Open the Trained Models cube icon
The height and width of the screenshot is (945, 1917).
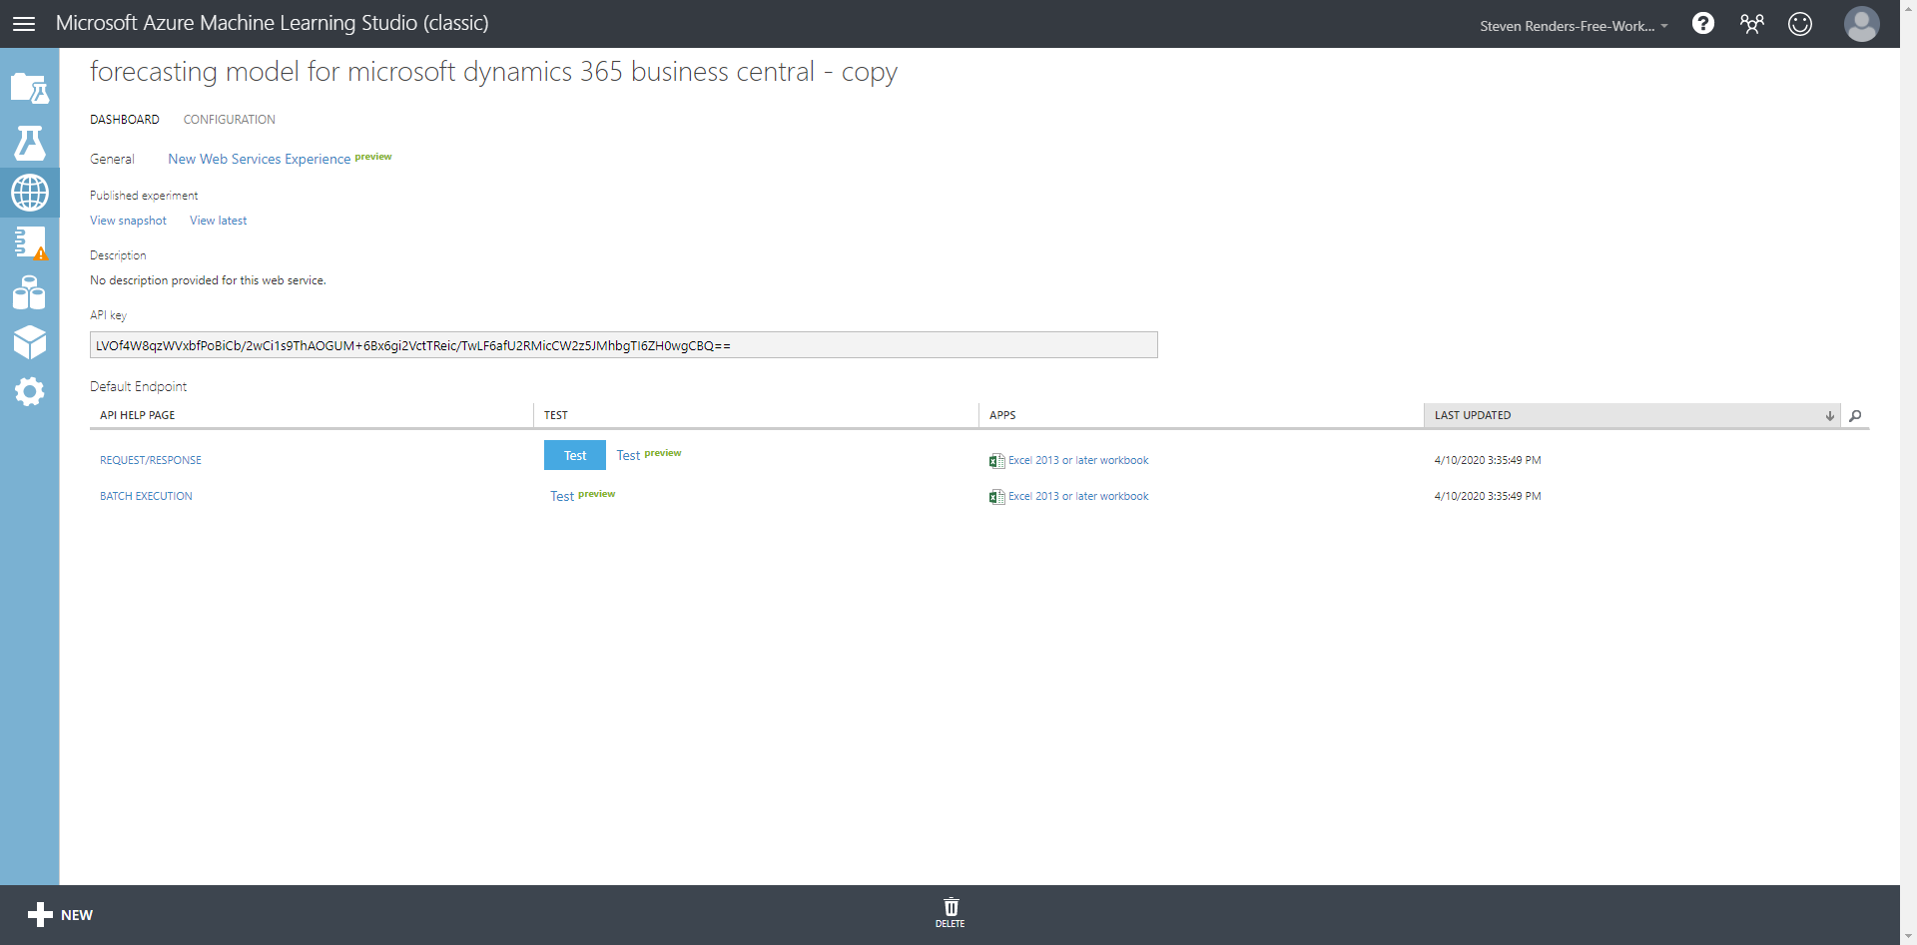[29, 342]
